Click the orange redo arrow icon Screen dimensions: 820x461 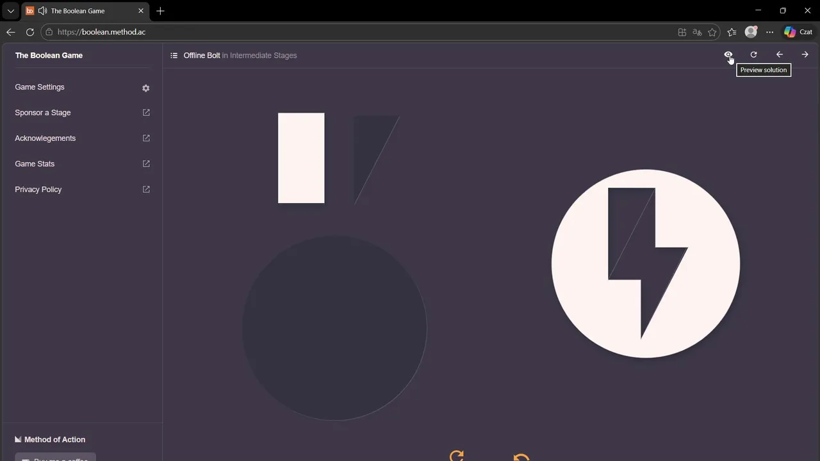(x=457, y=455)
